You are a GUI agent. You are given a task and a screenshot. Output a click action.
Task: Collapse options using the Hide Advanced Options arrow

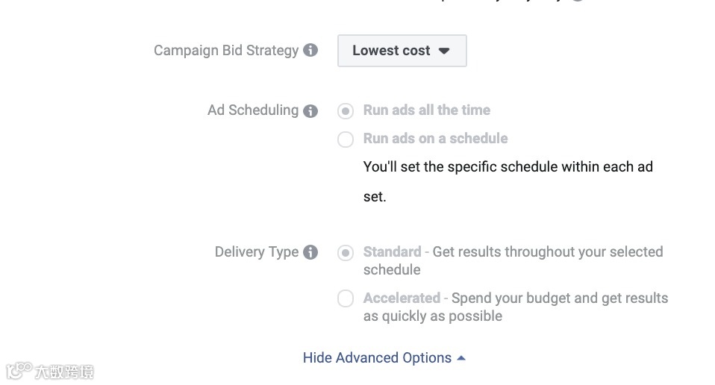coord(461,358)
